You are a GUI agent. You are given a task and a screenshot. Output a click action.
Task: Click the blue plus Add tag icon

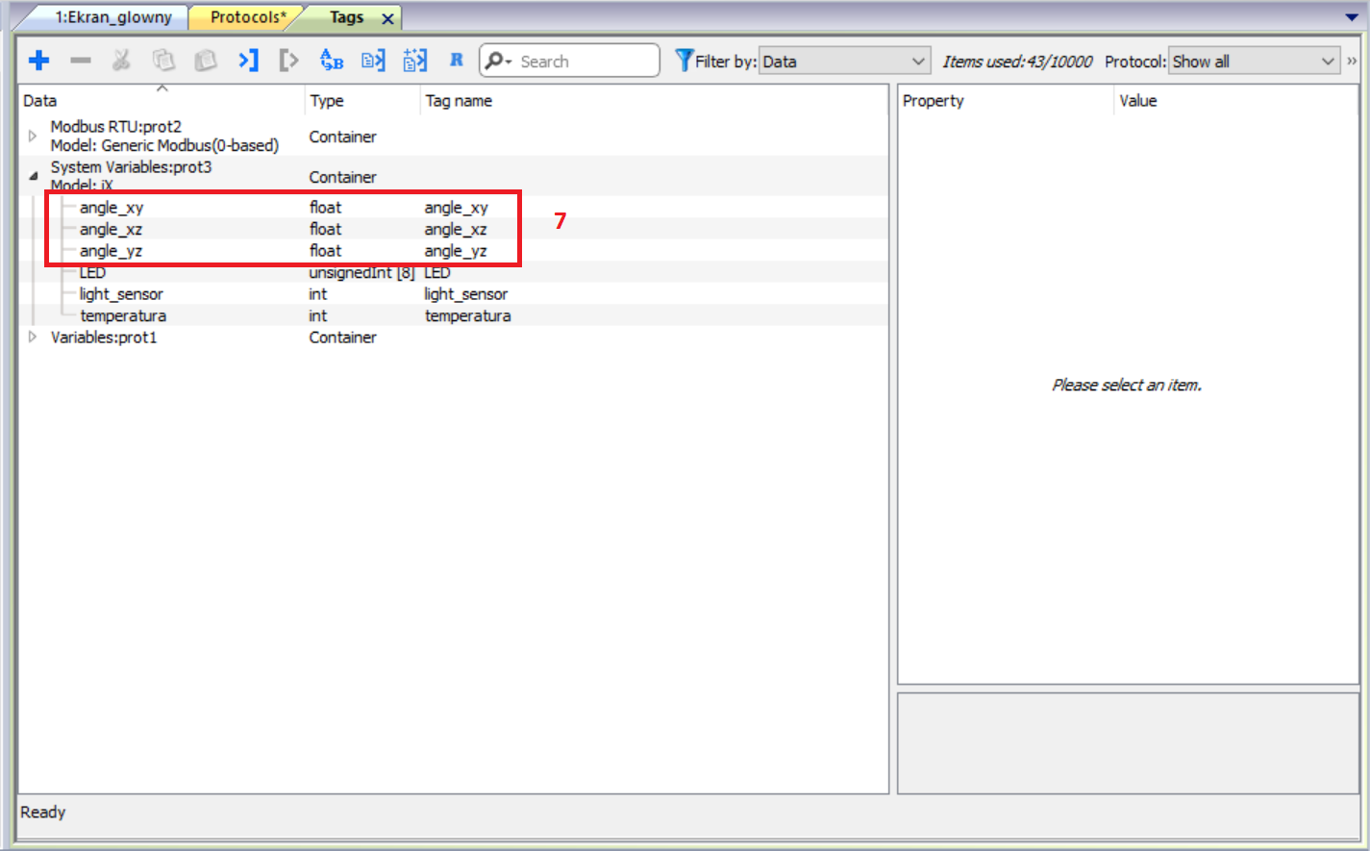[39, 61]
